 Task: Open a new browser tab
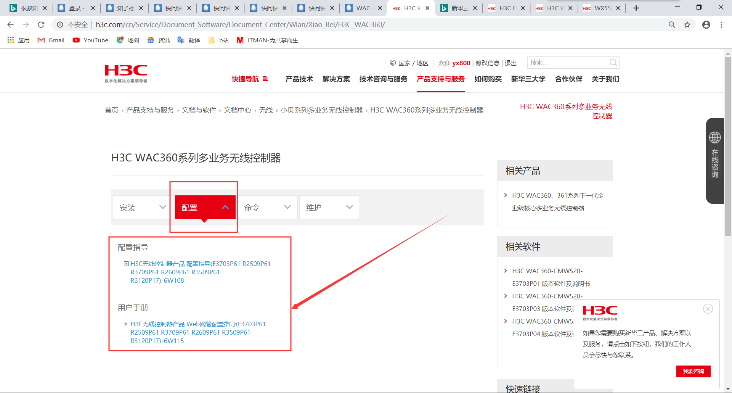pos(636,8)
